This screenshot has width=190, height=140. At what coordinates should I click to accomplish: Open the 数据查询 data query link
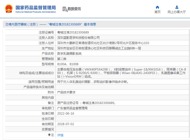[x=74, y=9]
